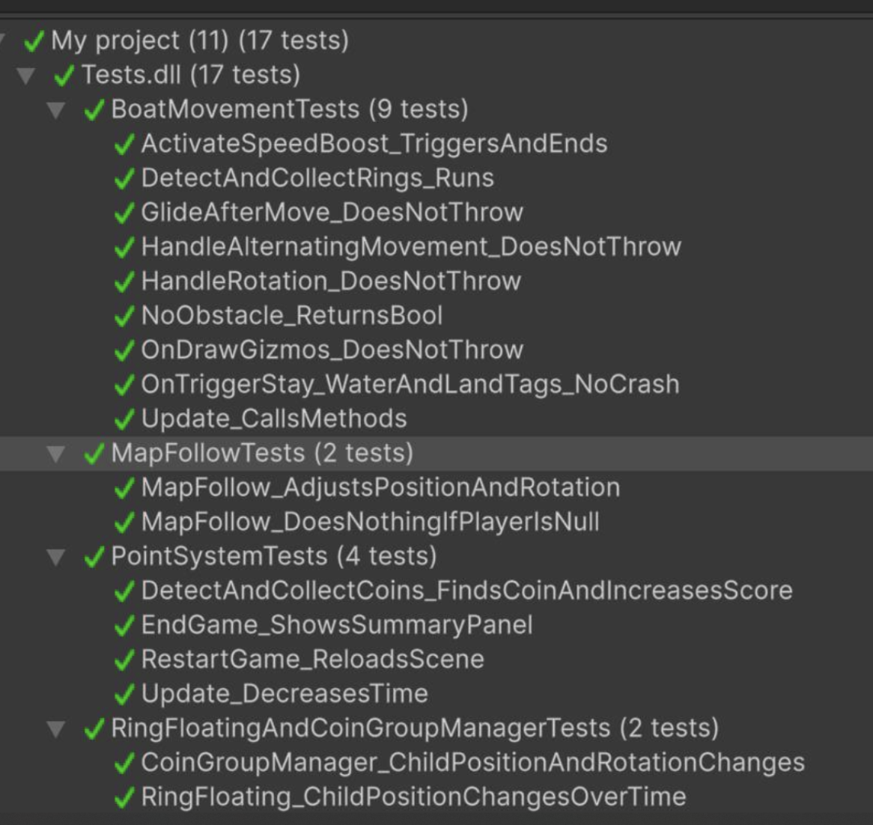
Task: Click passed icon next to DetectAndCollectRings_Runs
Action: click(124, 178)
